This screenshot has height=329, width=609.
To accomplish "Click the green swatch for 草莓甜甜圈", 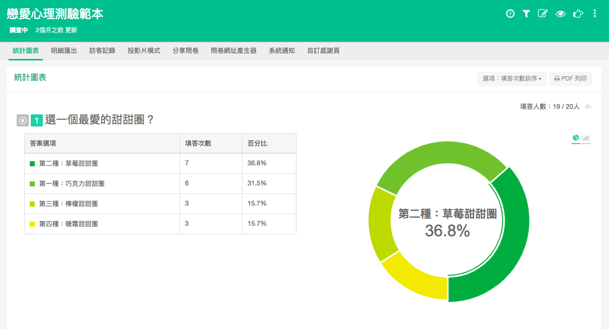I will tap(32, 163).
